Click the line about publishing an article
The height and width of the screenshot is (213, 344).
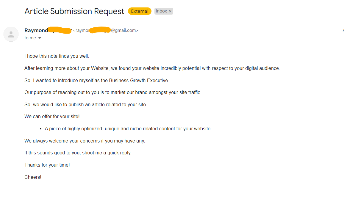coord(86,105)
